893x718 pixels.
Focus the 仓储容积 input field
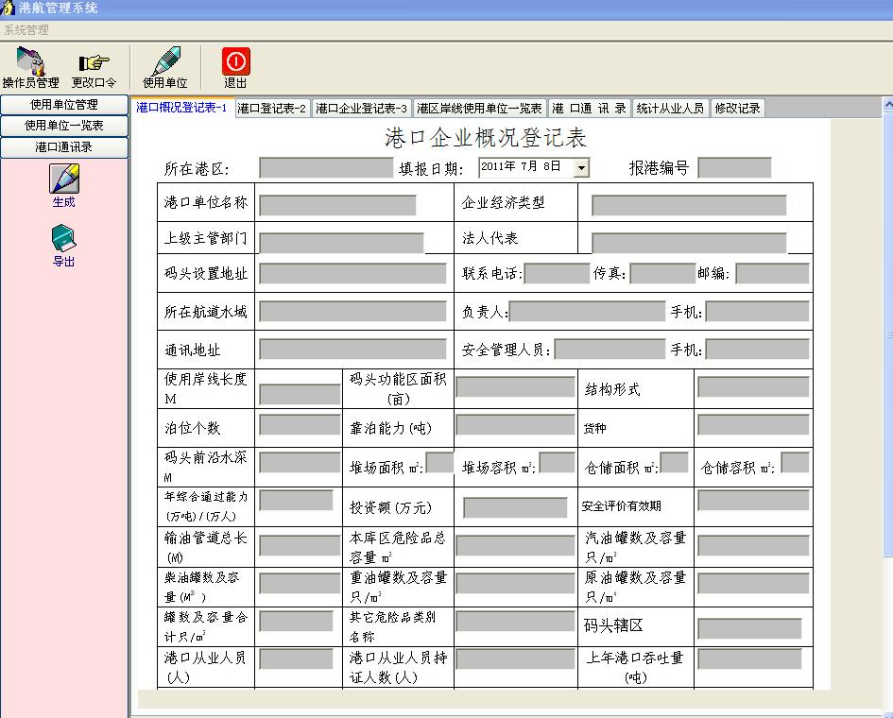point(795,462)
